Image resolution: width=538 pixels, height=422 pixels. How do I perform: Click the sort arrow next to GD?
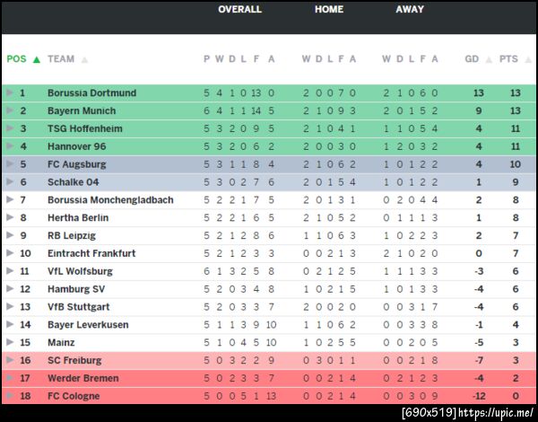tap(489, 59)
